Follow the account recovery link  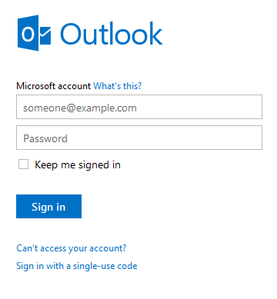click(72, 248)
